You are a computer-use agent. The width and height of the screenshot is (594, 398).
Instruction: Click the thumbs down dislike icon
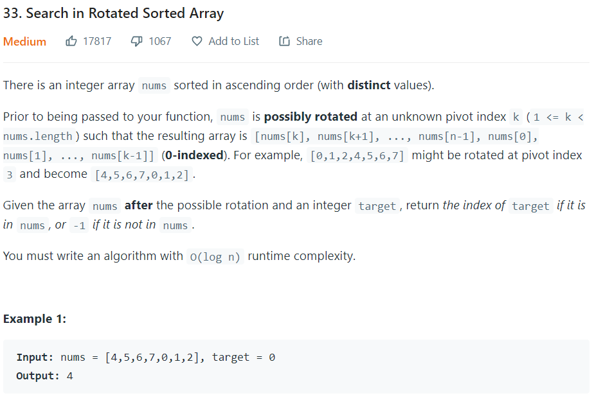click(137, 41)
